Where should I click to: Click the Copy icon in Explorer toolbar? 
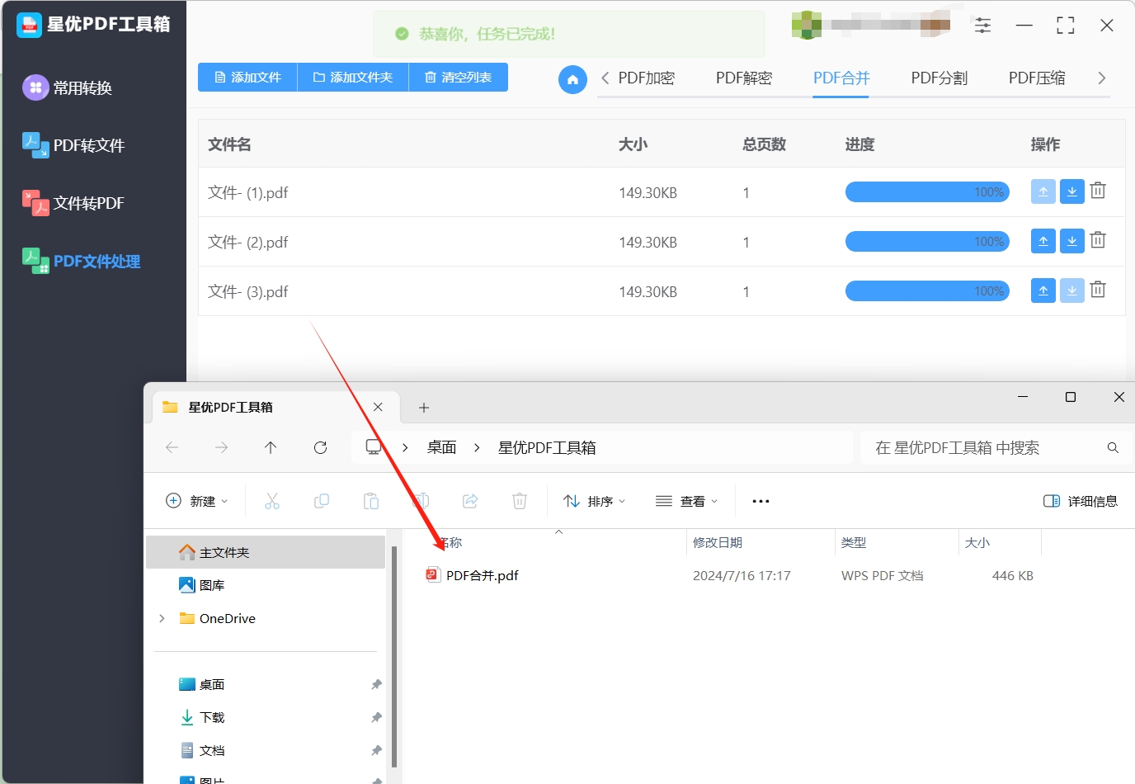pos(322,501)
